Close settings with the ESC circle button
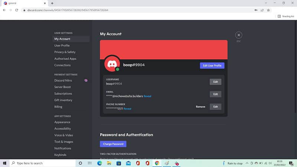 point(239,35)
